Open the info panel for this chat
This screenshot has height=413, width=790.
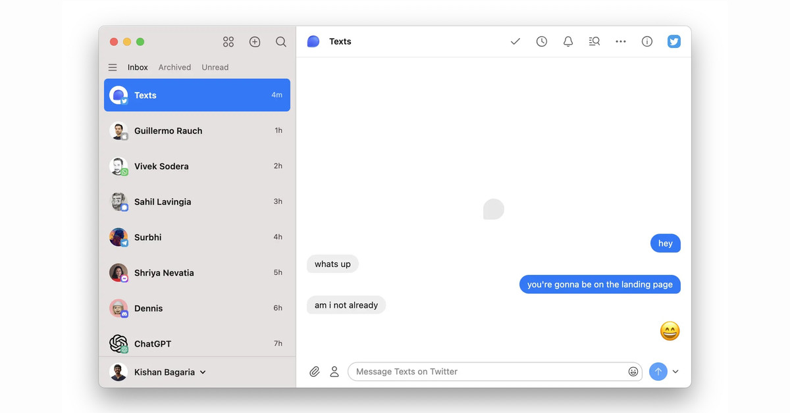coord(647,41)
